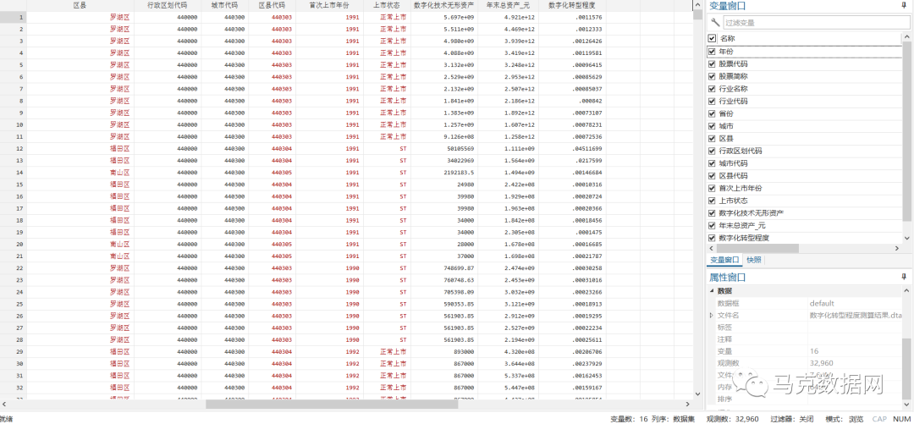914x424 pixels.
Task: Click status bar 模式: 浏览 entry
Action: click(845, 419)
